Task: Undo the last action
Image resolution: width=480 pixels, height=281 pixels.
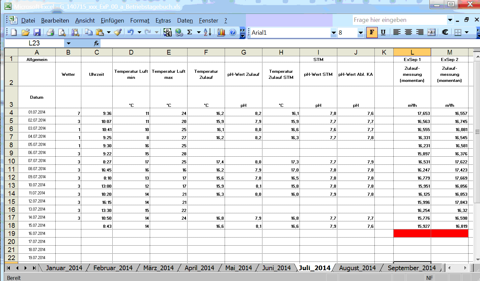Action: [131, 32]
